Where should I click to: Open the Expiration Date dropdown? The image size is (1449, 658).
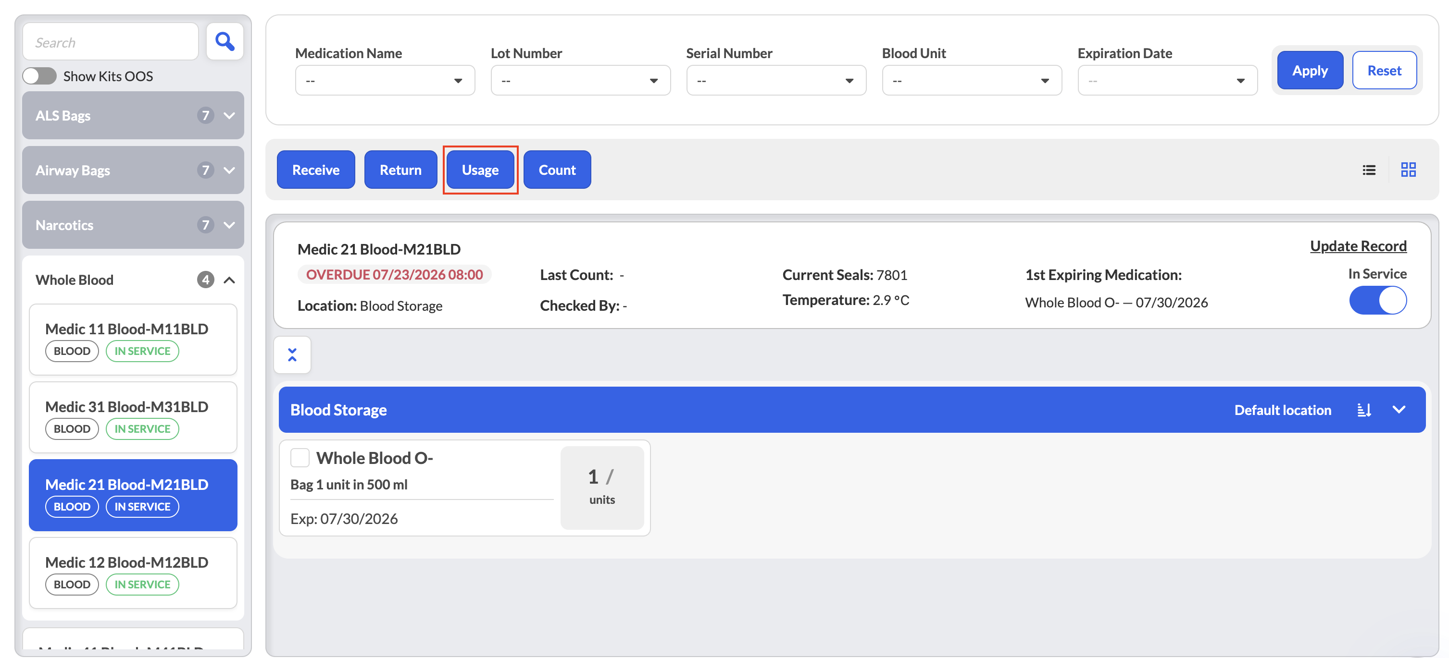pos(1167,80)
